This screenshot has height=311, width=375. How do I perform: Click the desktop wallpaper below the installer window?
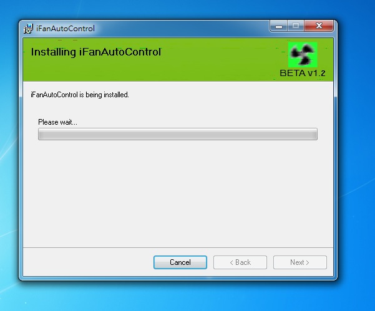point(178,296)
